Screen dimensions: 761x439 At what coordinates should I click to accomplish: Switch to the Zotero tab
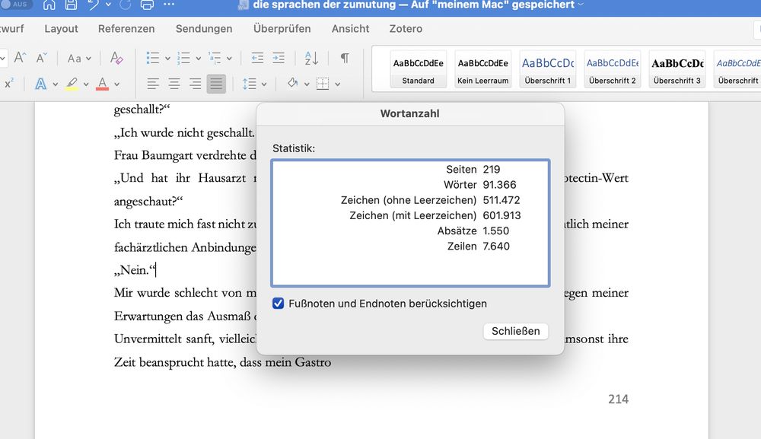[x=405, y=28]
